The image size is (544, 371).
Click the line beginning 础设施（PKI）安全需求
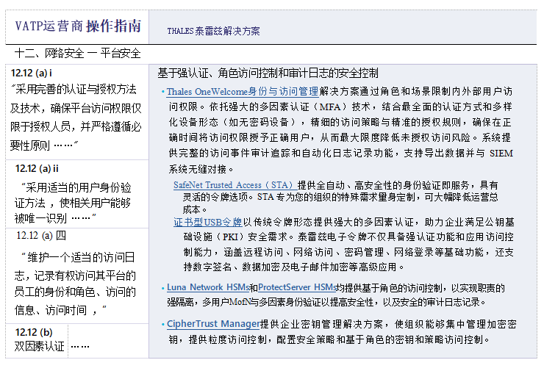coord(348,237)
